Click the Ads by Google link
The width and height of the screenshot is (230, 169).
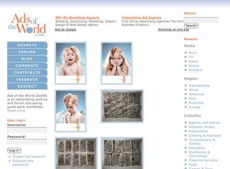65,29
